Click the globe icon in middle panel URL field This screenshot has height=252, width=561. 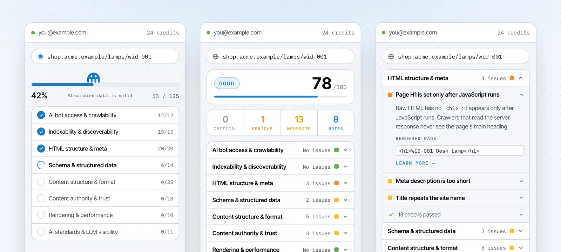(216, 57)
